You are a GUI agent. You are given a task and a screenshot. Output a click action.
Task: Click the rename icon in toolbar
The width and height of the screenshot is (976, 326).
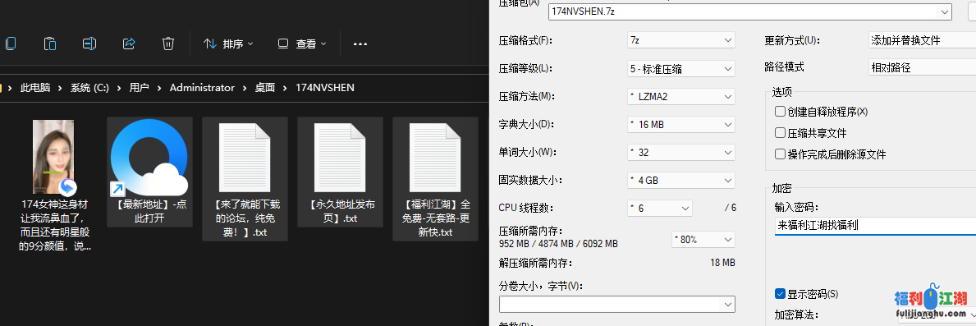coord(89,44)
